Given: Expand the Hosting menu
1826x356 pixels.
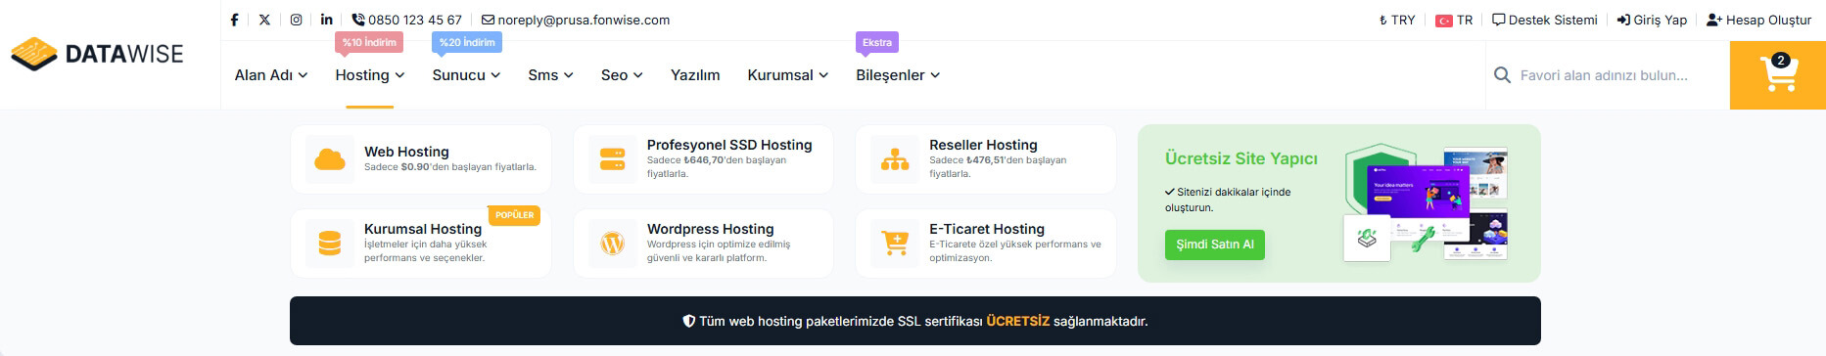Looking at the screenshot, I should 370,75.
